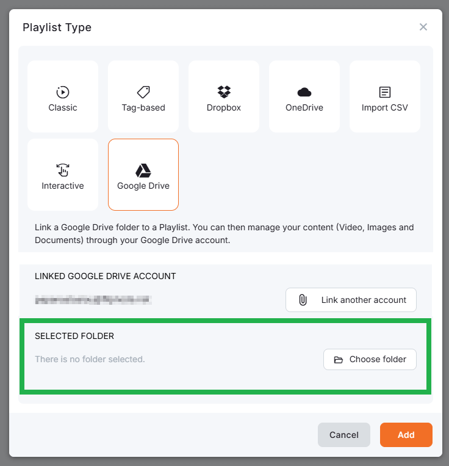Choose the Dropbox logo icon
This screenshot has height=466, width=449.
tap(224, 92)
